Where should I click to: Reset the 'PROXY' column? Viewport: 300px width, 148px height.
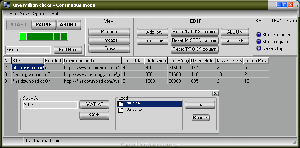point(195,49)
